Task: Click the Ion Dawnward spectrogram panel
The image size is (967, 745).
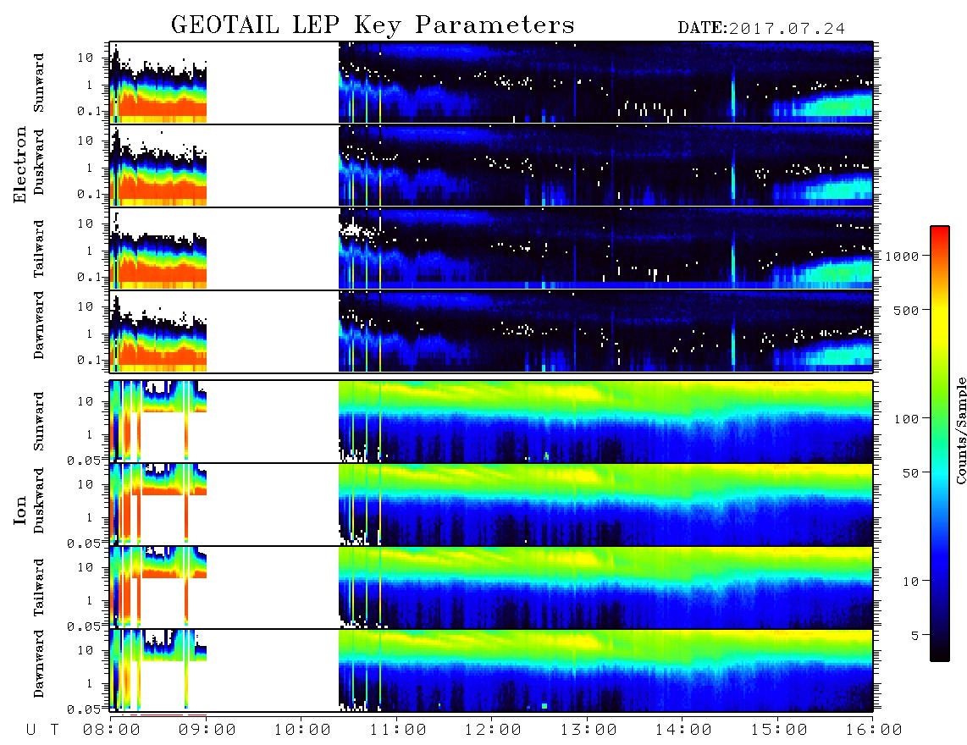Action: 491,671
